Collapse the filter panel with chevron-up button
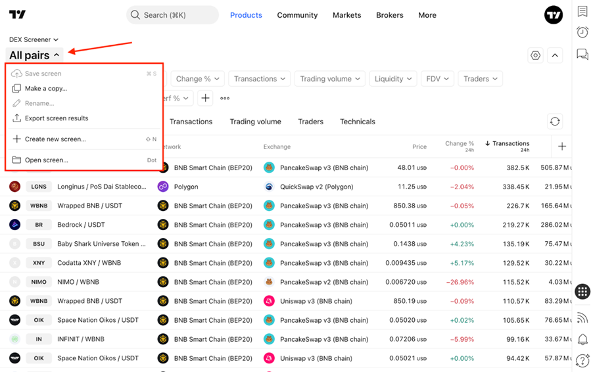This screenshot has height=372, width=593. coord(555,56)
